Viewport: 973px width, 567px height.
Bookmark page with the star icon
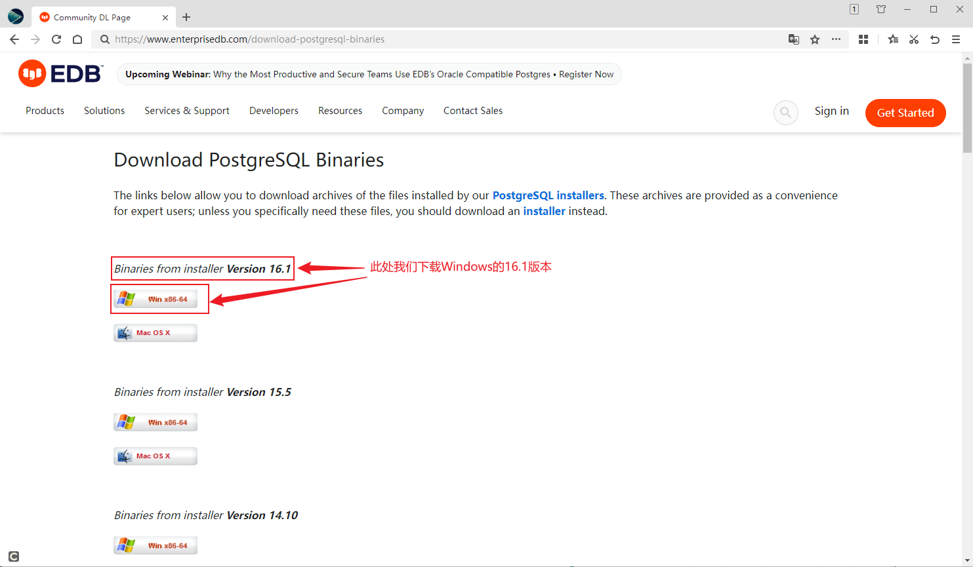pos(815,39)
